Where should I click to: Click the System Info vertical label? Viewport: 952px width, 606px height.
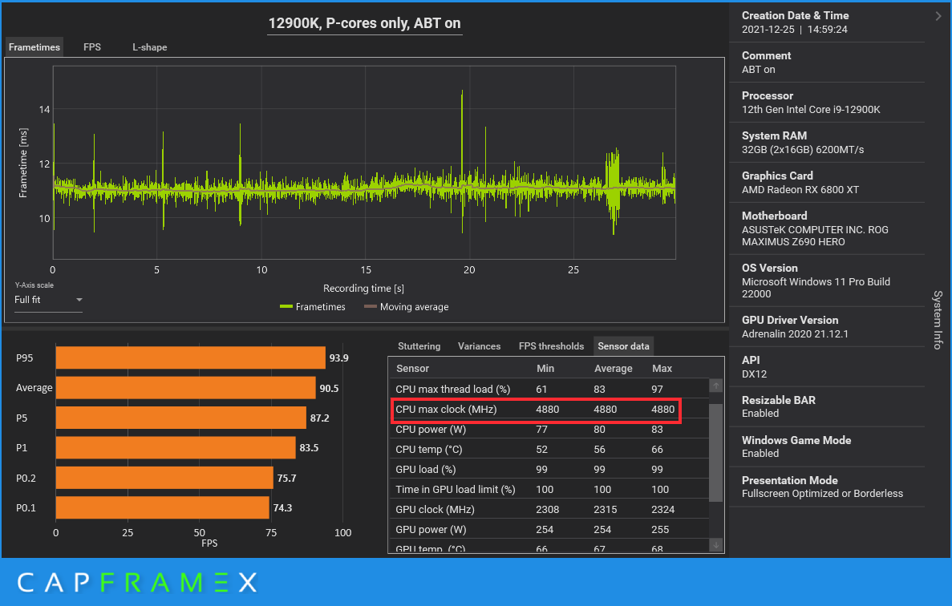tap(938, 320)
